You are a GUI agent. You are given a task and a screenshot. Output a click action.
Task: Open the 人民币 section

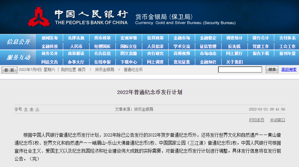pyautogui.click(x=76, y=46)
